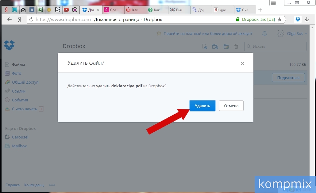Open the pinned green chart tab

(x=40, y=10)
